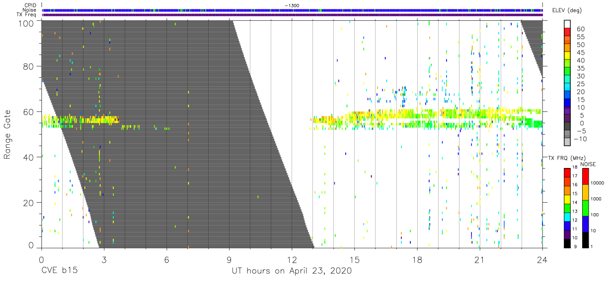
Task: Click the CPID label at top left
Action: coord(29,5)
